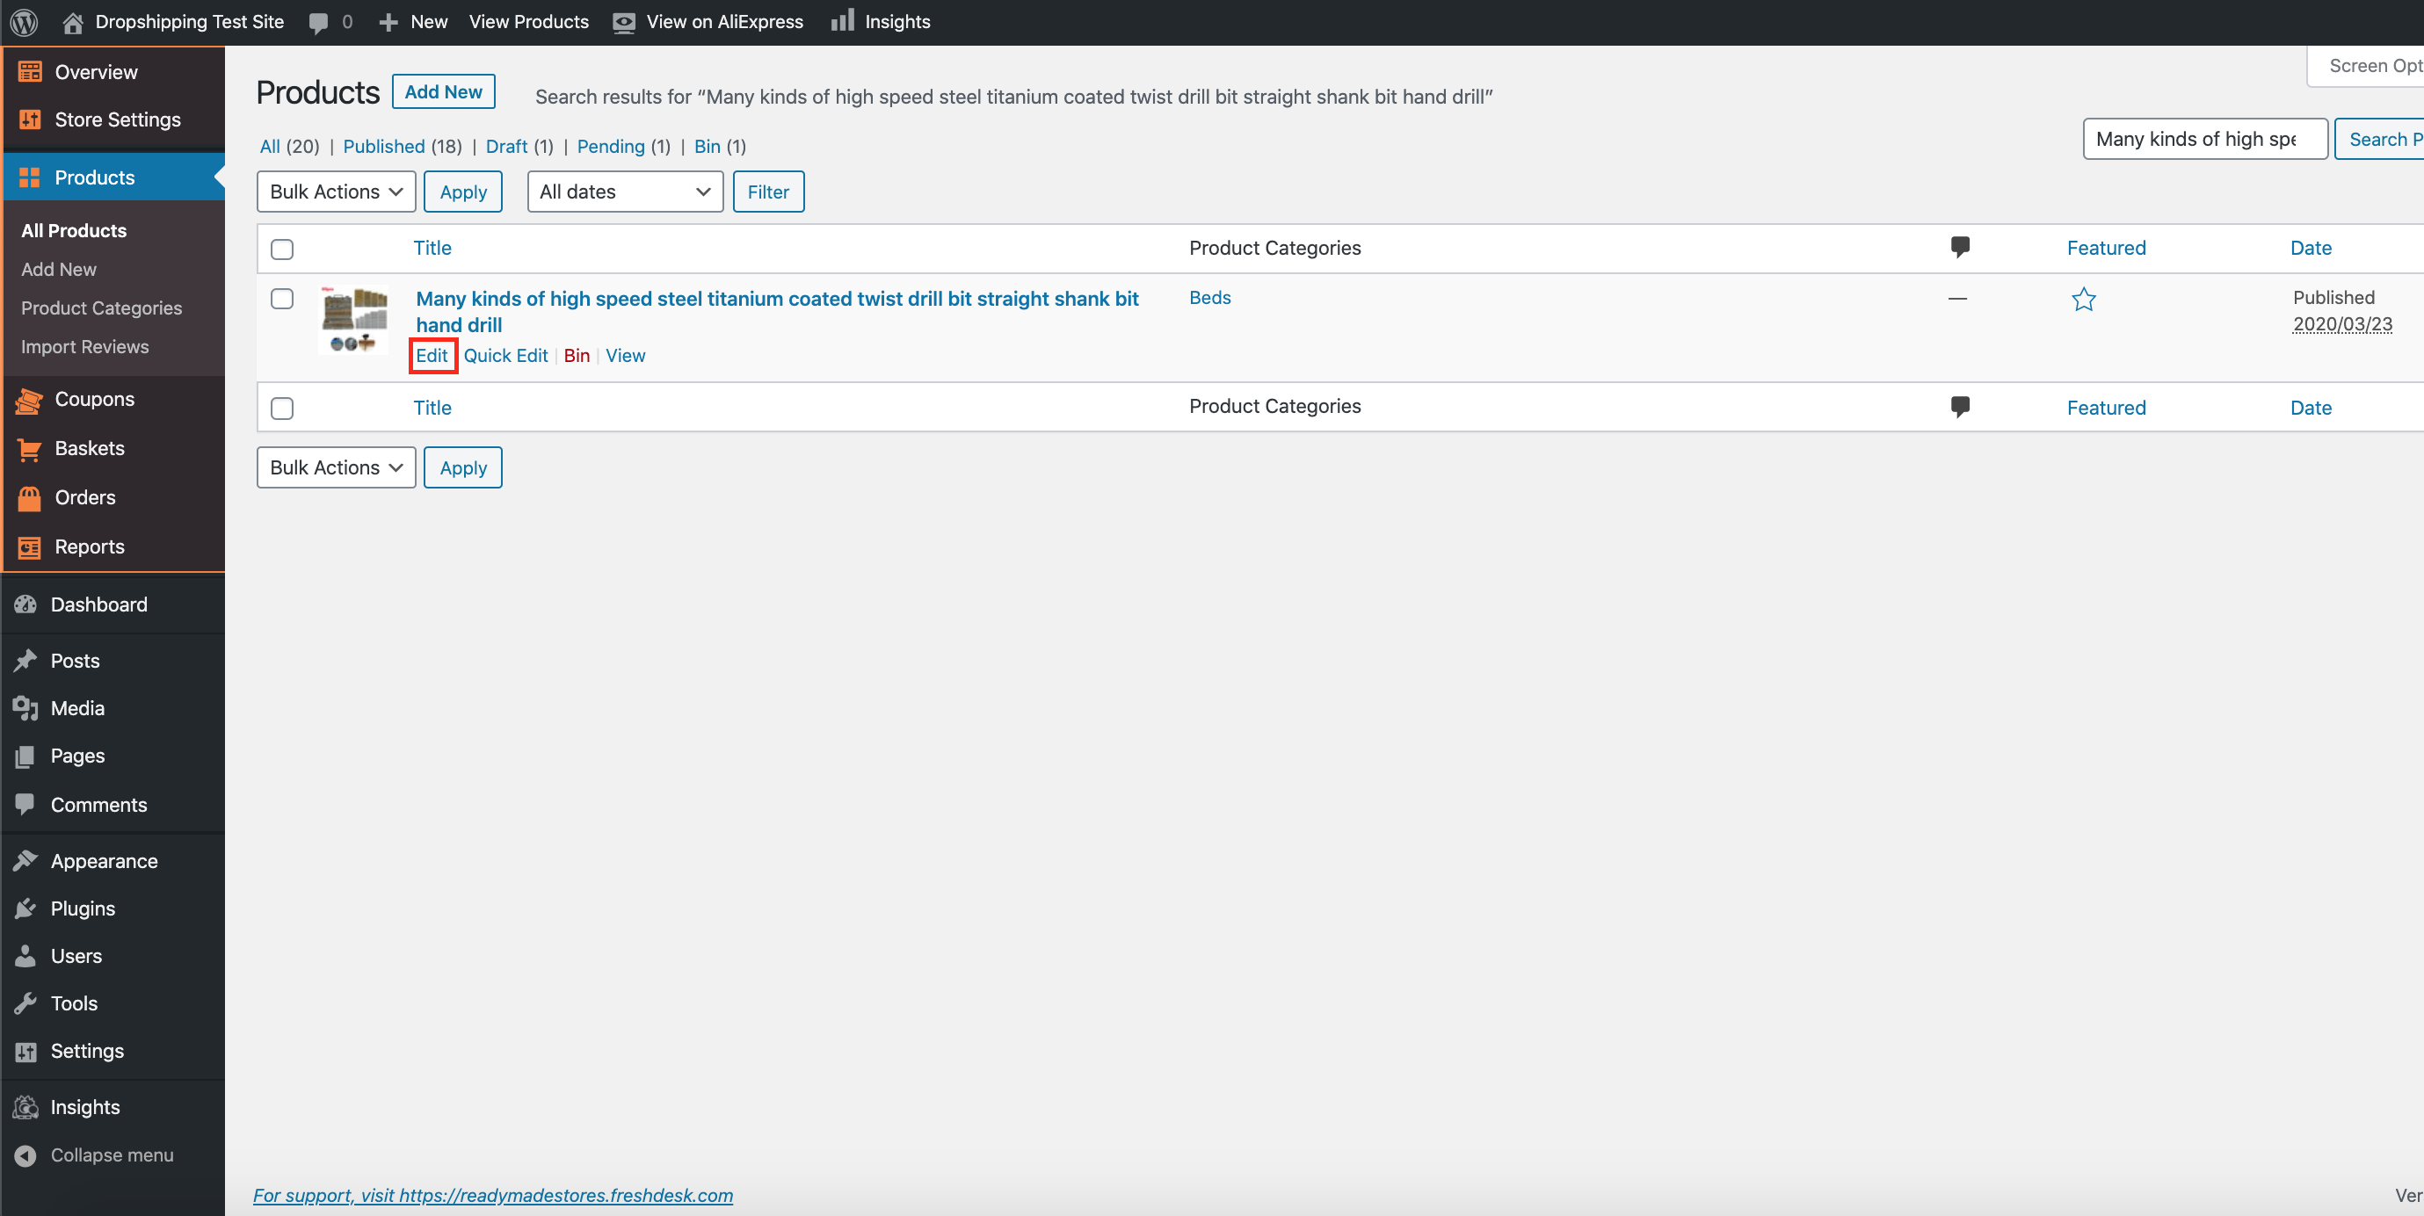Image resolution: width=2424 pixels, height=1216 pixels.
Task: Click the Add New button beside Products
Action: (x=443, y=92)
